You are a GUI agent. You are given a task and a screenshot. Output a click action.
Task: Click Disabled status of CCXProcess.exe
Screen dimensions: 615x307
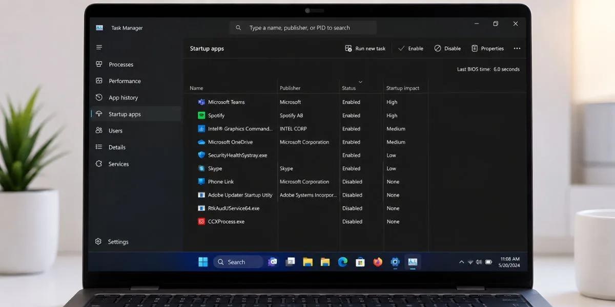[x=352, y=222]
